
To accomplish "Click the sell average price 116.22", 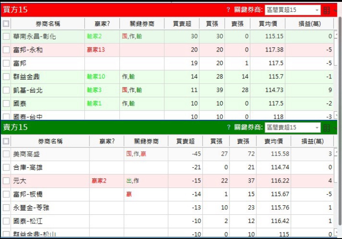I will [280, 181].
